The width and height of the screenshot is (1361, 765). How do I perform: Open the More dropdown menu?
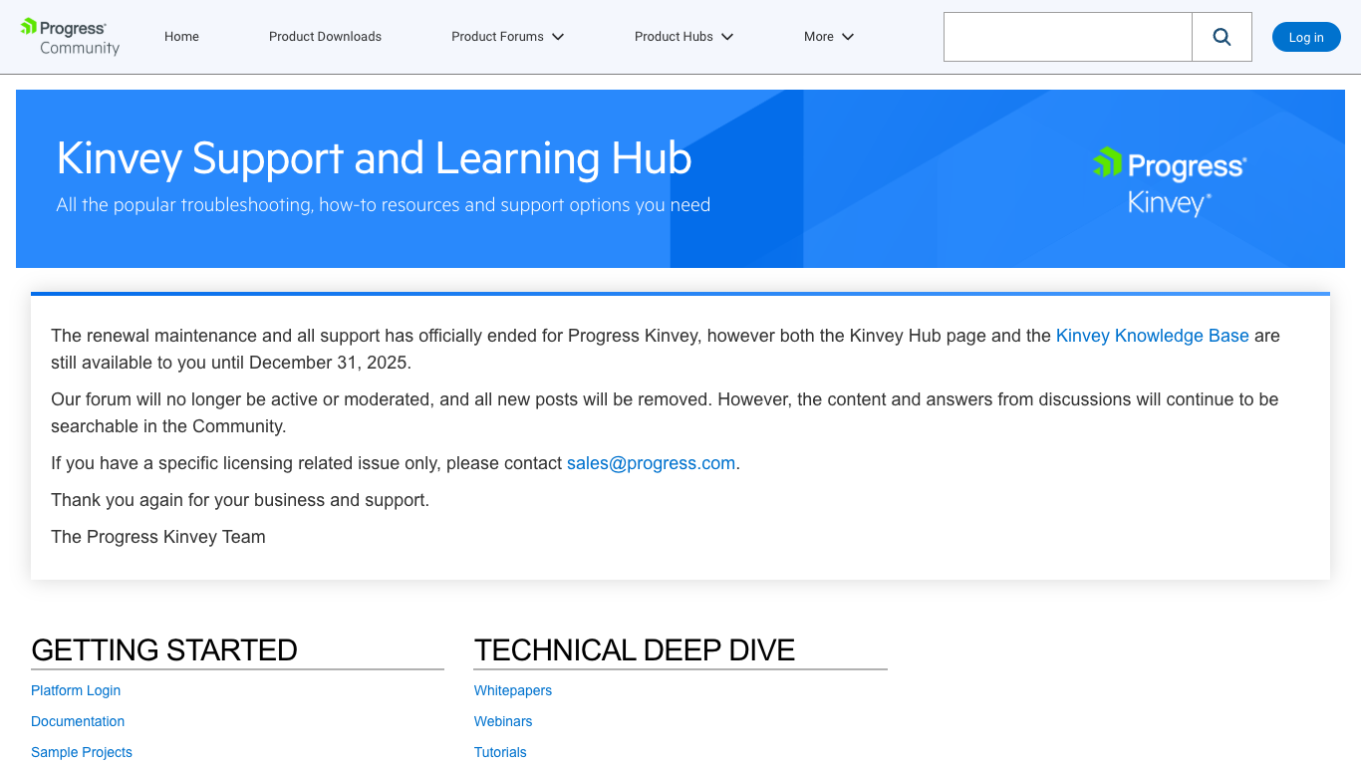click(829, 37)
